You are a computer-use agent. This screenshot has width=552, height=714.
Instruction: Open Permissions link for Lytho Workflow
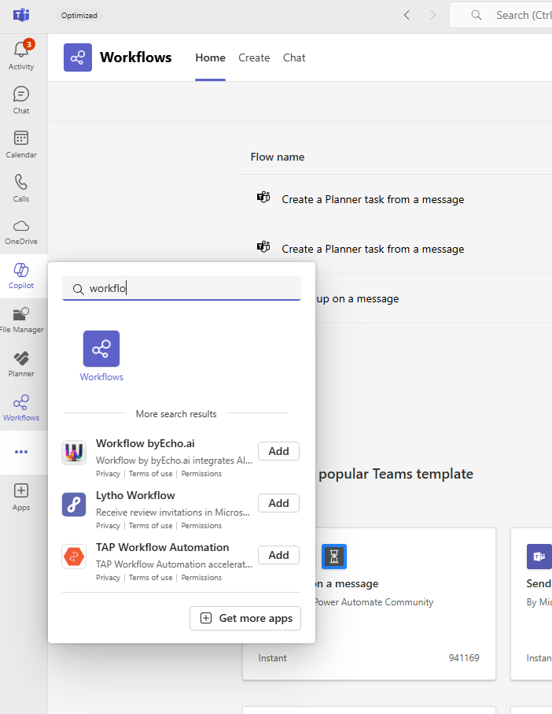pos(201,526)
